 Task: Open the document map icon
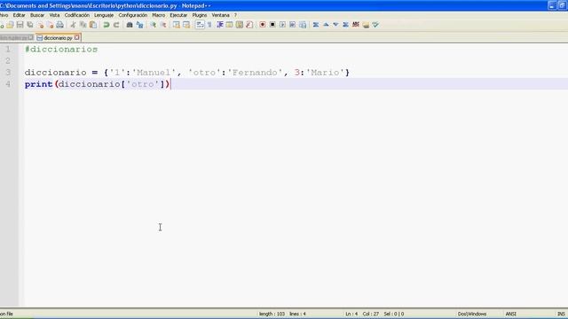240,25
